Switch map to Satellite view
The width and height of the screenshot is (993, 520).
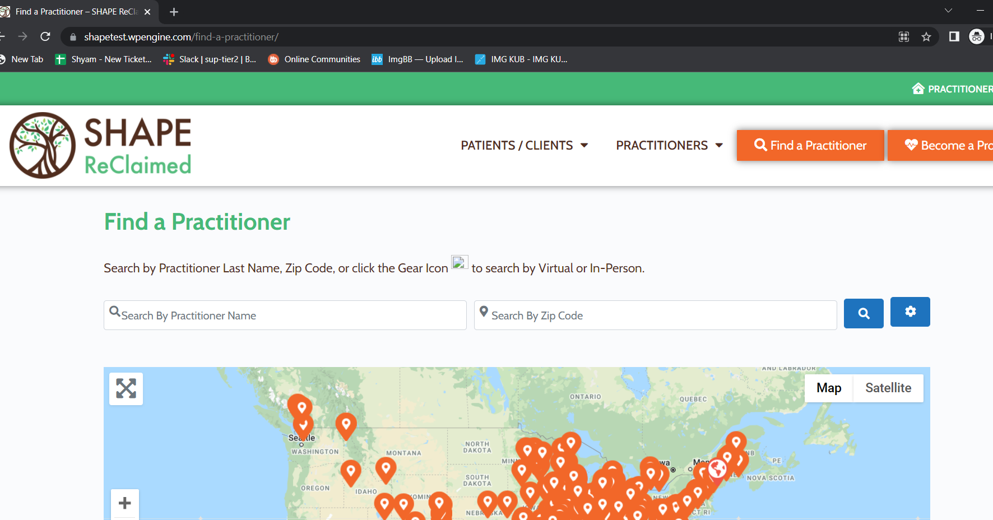(x=888, y=388)
